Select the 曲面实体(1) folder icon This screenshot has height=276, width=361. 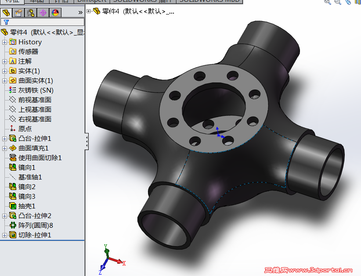click(13, 80)
